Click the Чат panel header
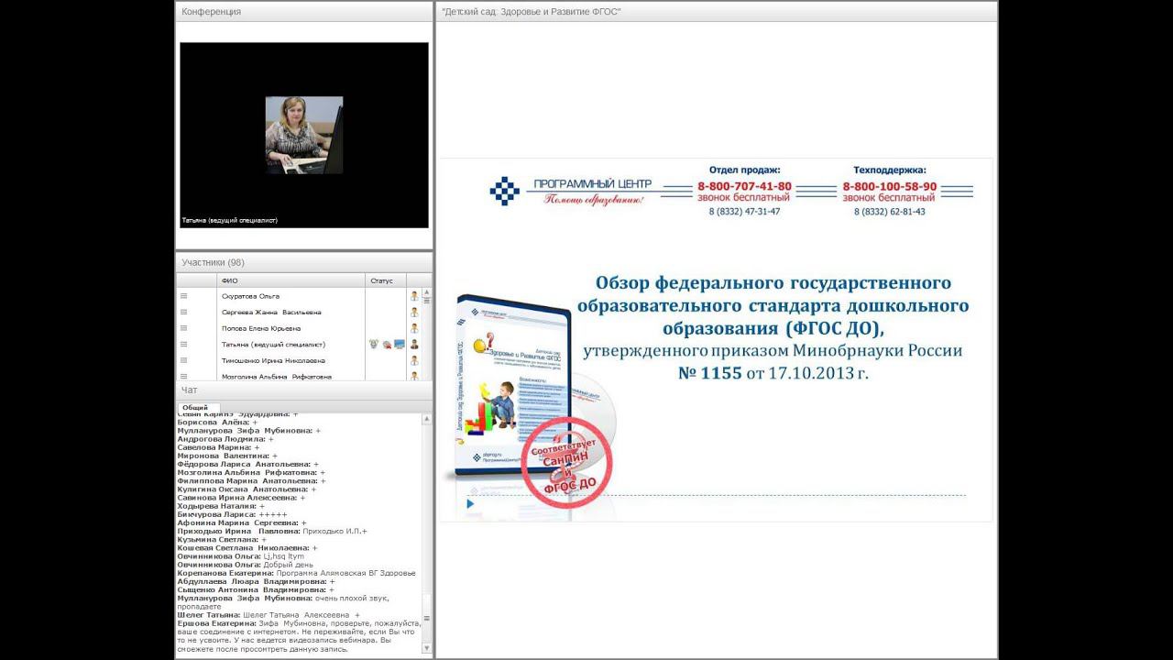 (x=303, y=390)
